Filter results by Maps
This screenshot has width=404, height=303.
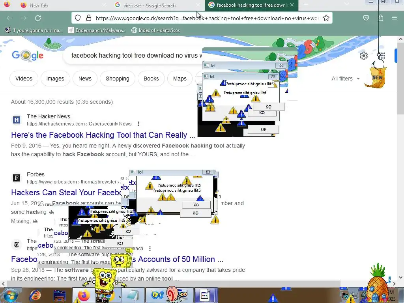[x=180, y=79]
